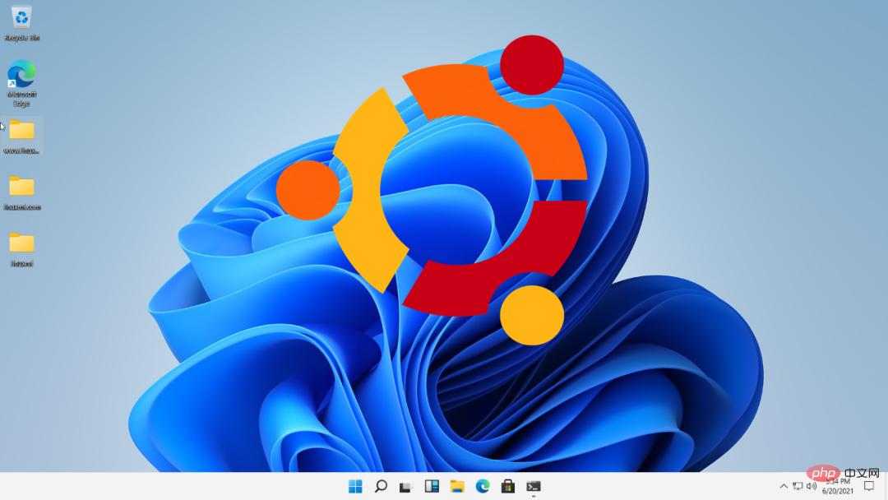Open Task View
This screenshot has height=500, width=888.
[405, 486]
